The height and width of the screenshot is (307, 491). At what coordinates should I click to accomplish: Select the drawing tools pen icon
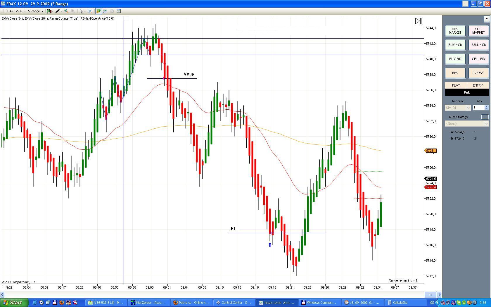click(58, 11)
